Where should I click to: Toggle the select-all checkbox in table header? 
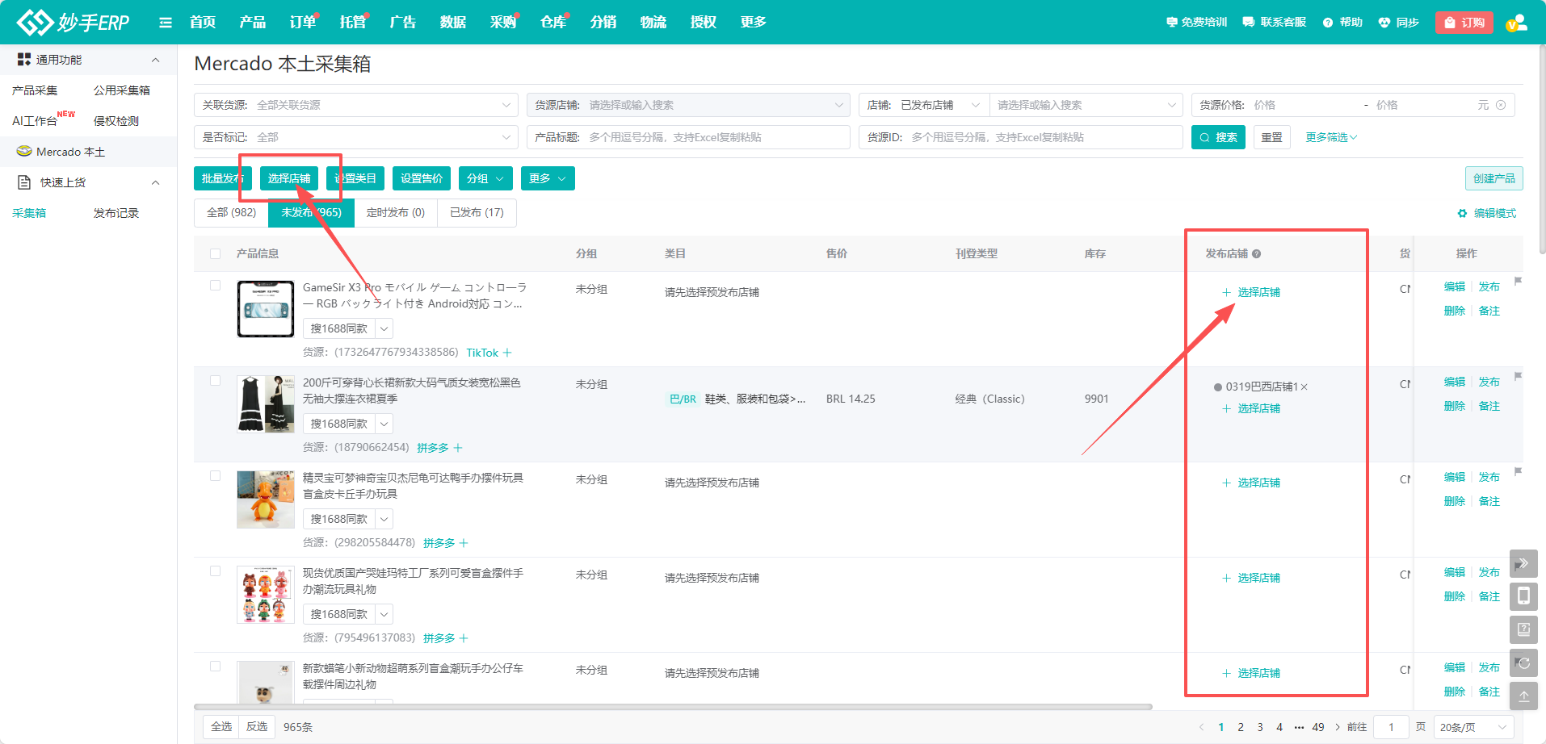point(215,253)
